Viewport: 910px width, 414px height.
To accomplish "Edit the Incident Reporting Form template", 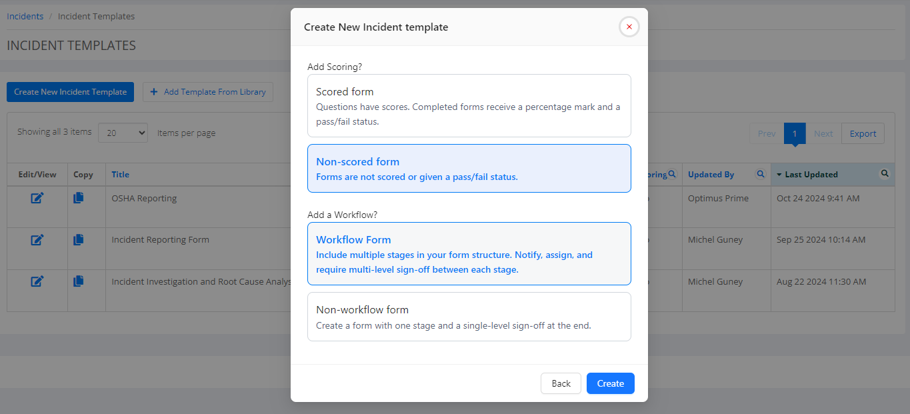I will [37, 239].
